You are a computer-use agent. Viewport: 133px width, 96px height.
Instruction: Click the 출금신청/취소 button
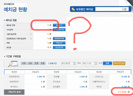click(59, 30)
